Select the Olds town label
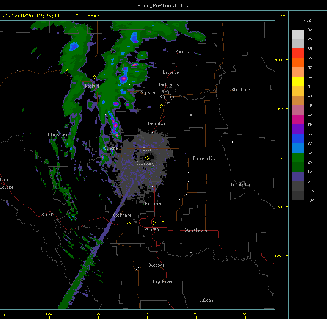The image size is (327, 319). point(147,149)
